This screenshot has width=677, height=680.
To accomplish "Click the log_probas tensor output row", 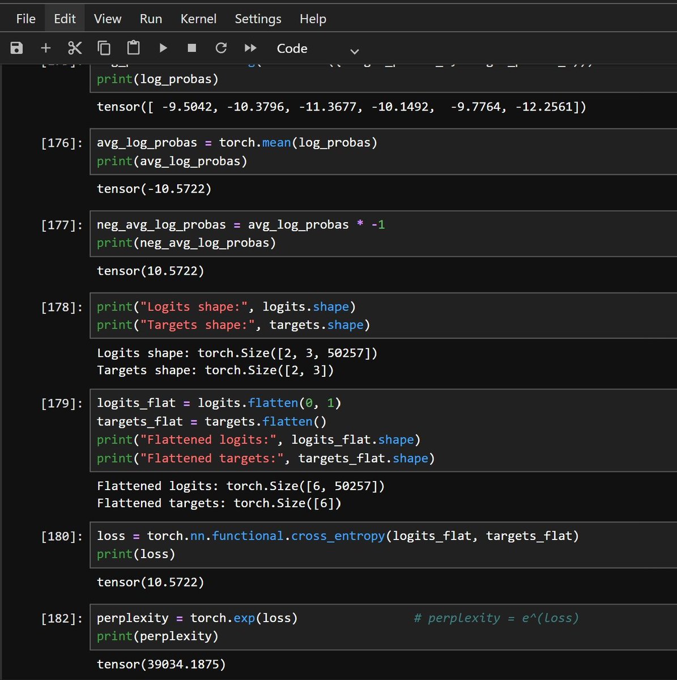I will click(x=342, y=107).
